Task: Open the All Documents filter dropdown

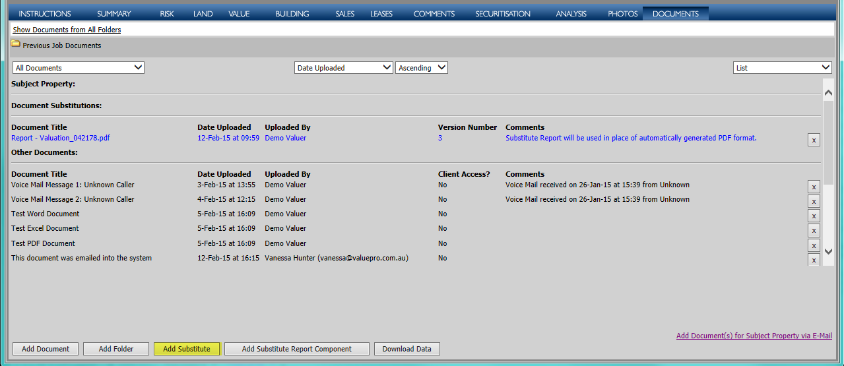Action: (x=79, y=67)
